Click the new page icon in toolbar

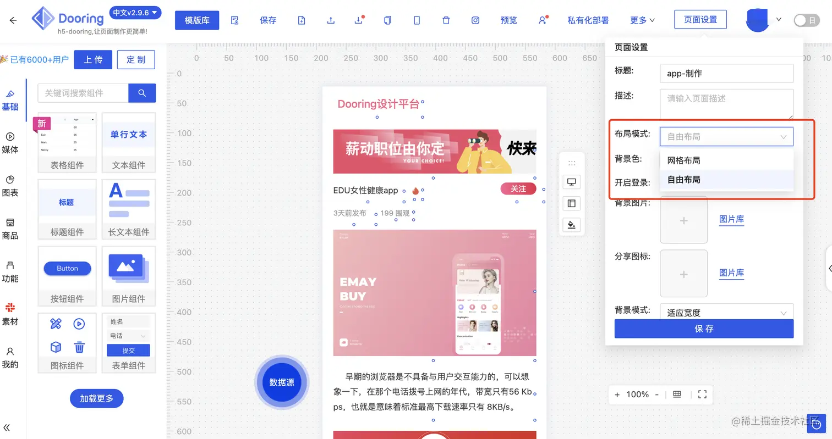point(302,20)
